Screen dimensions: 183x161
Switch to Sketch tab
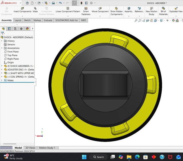pyautogui.click(x=27, y=20)
